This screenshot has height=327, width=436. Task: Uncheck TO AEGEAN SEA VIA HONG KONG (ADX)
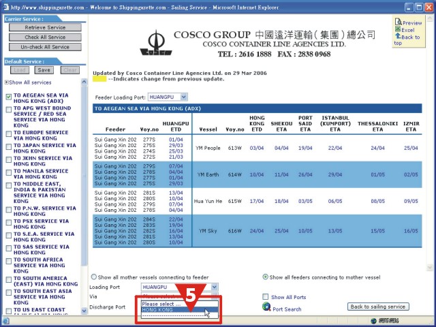pyautogui.click(x=9, y=97)
